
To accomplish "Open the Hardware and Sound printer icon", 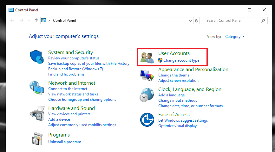I will click(37, 113).
